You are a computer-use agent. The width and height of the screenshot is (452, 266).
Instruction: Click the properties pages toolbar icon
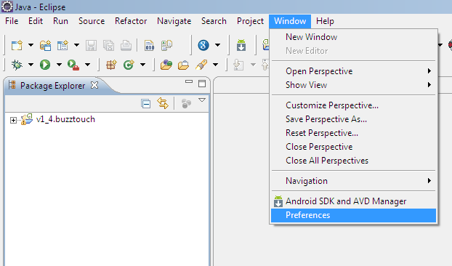click(166, 45)
